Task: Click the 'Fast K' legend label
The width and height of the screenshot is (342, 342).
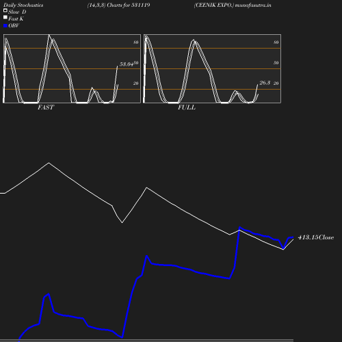Action: click(x=16, y=18)
